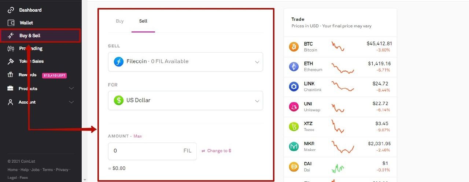
Task: Click the Chainlink LINK coin icon
Action: click(x=294, y=86)
